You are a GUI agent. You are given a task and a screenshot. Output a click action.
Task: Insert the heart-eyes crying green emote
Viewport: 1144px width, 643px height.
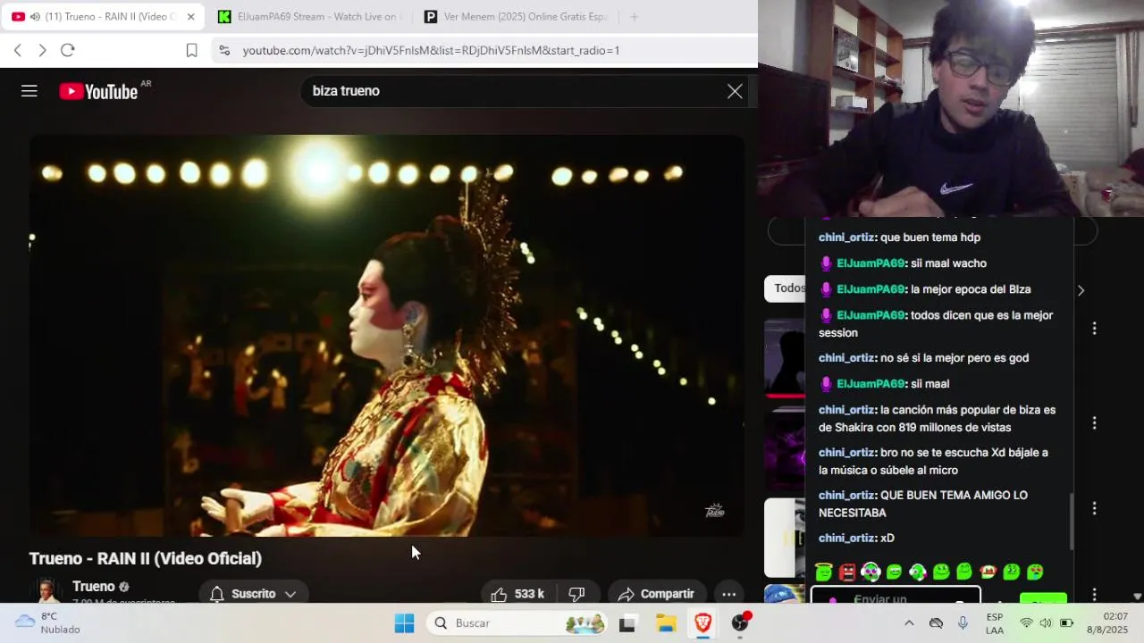1035,572
